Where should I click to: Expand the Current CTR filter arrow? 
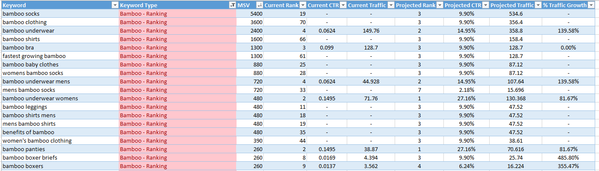(x=342, y=5)
